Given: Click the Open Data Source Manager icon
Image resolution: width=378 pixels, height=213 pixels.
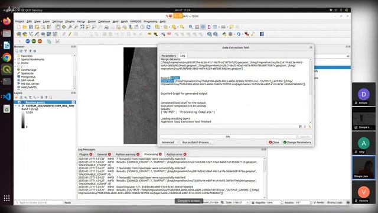Looking at the screenshot, I should pos(19,34).
